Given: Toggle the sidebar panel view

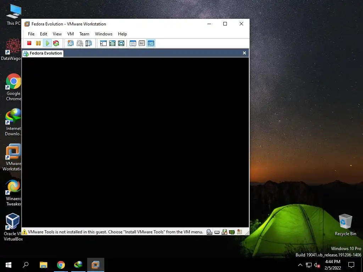Looking at the screenshot, I should (x=104, y=43).
